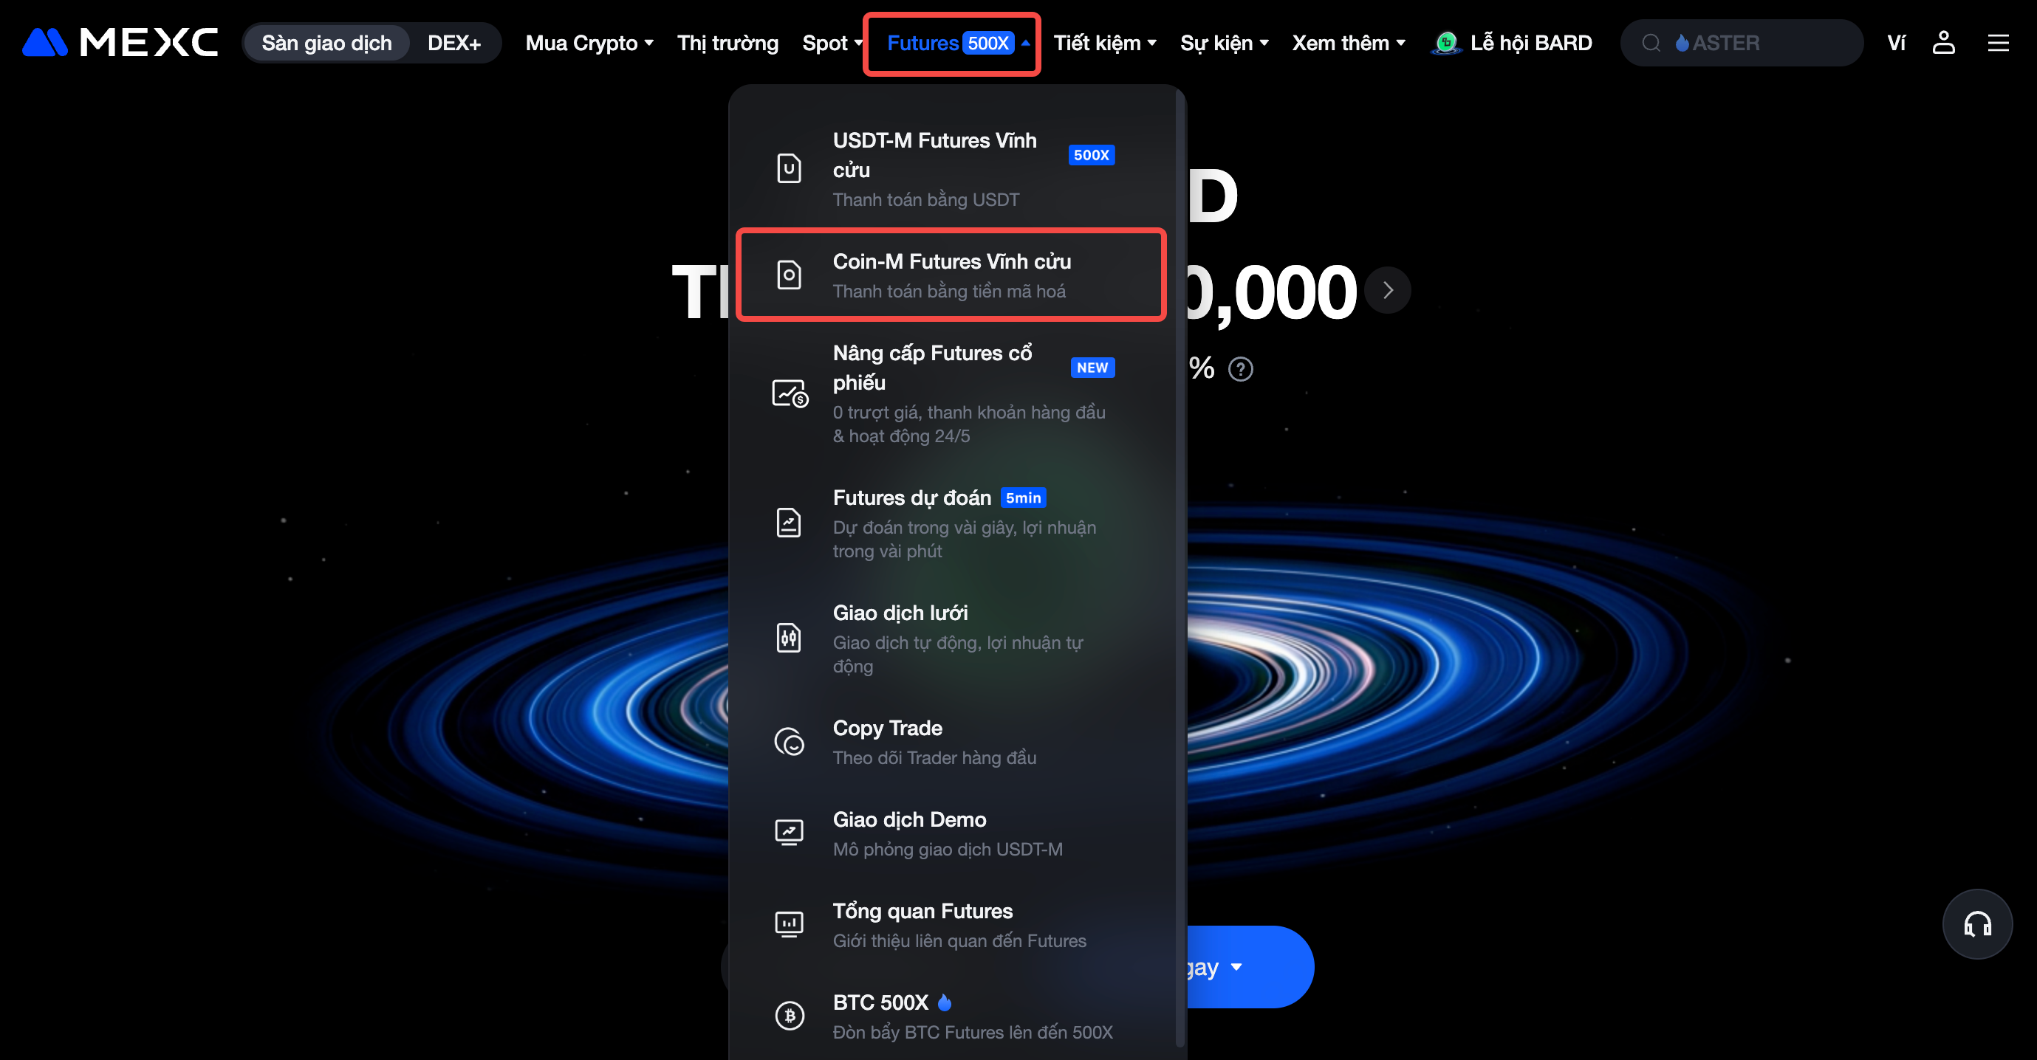2037x1060 pixels.
Task: Click the Copy Trade icon
Action: pyautogui.click(x=790, y=741)
